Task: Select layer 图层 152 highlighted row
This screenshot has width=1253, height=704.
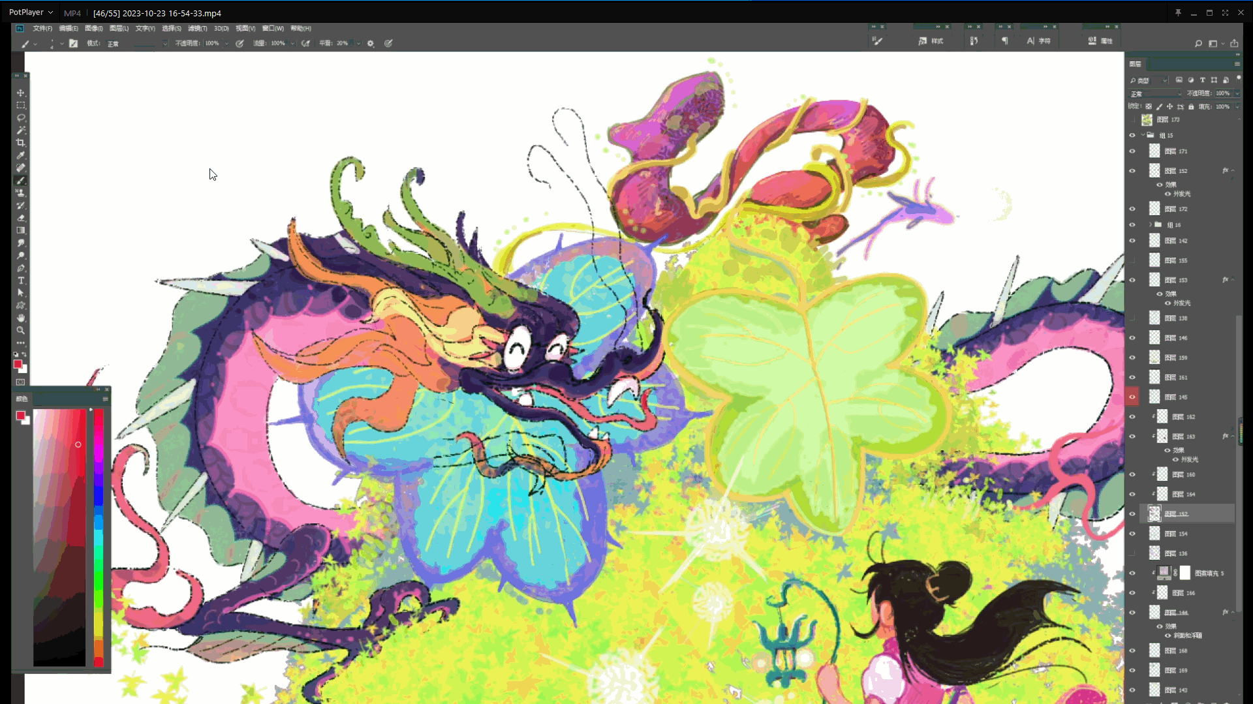Action: (1188, 514)
